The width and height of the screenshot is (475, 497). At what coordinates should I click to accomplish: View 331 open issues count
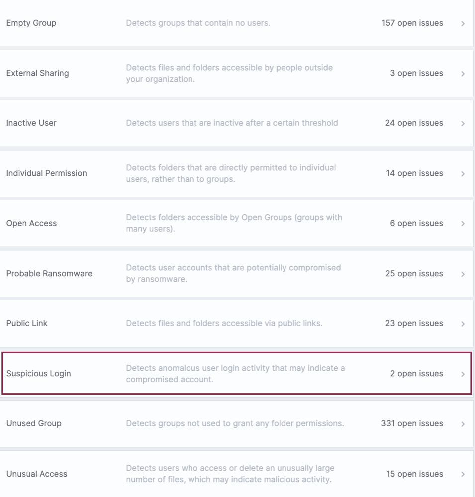(412, 423)
